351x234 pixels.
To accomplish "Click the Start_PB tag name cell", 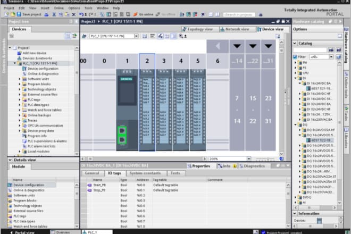I will [99, 185].
